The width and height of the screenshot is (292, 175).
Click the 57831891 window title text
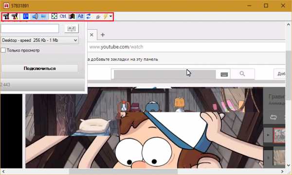coord(20,6)
